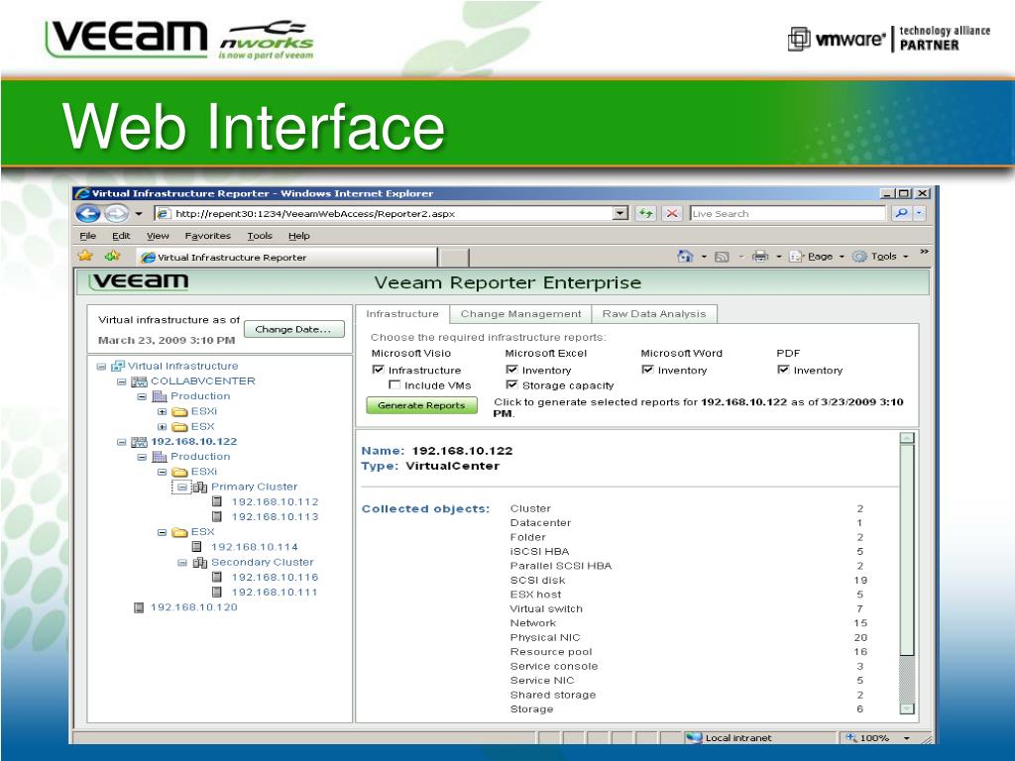Switch to the Raw Data Analysis tab

[654, 314]
